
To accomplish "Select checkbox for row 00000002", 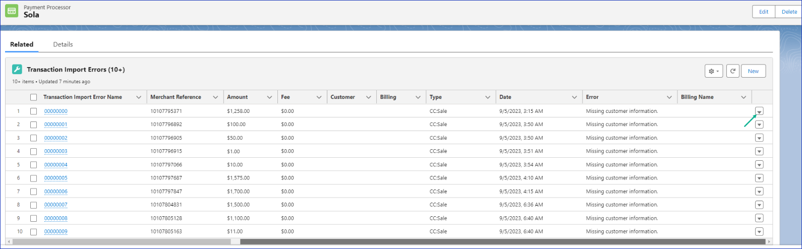I will (x=33, y=138).
